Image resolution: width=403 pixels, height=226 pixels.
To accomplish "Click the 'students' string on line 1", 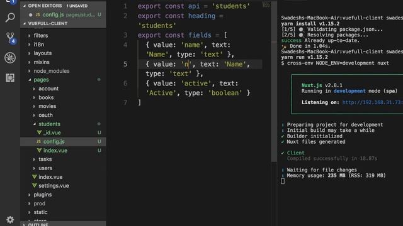I will tap(230, 6).
